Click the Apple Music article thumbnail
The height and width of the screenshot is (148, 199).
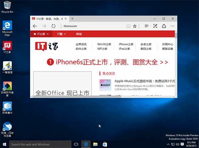tap(105, 85)
